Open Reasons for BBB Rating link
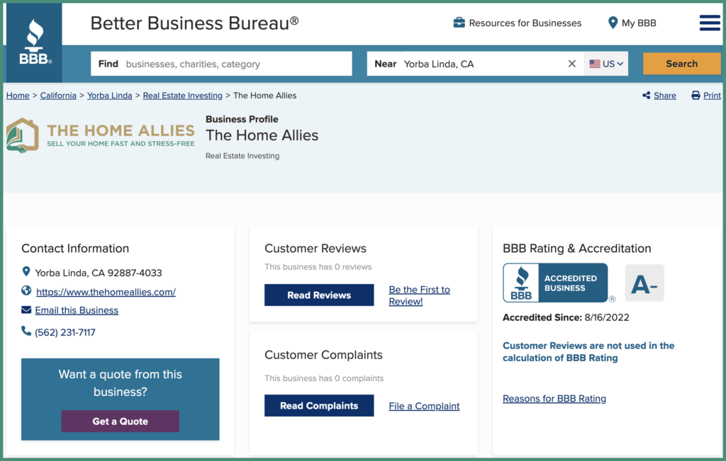The width and height of the screenshot is (726, 461). (554, 399)
